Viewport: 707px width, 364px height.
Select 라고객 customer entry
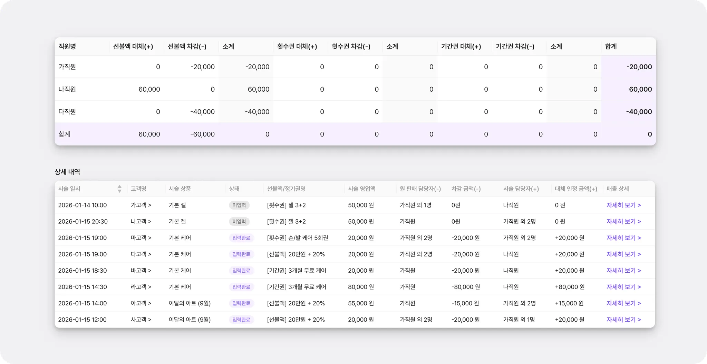click(141, 287)
